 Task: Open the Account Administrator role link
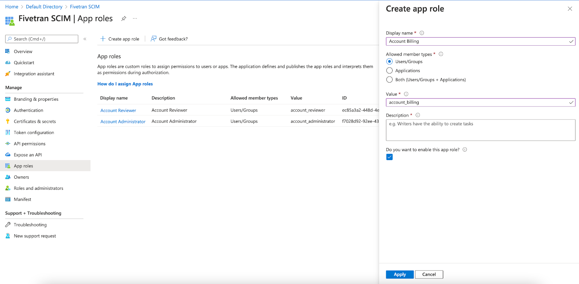[x=123, y=122]
